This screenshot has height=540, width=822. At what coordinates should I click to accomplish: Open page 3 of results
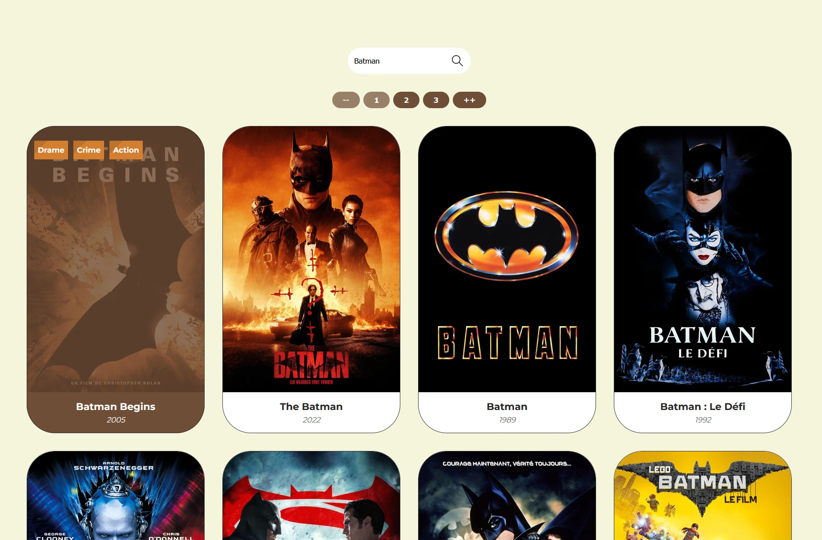click(x=436, y=100)
